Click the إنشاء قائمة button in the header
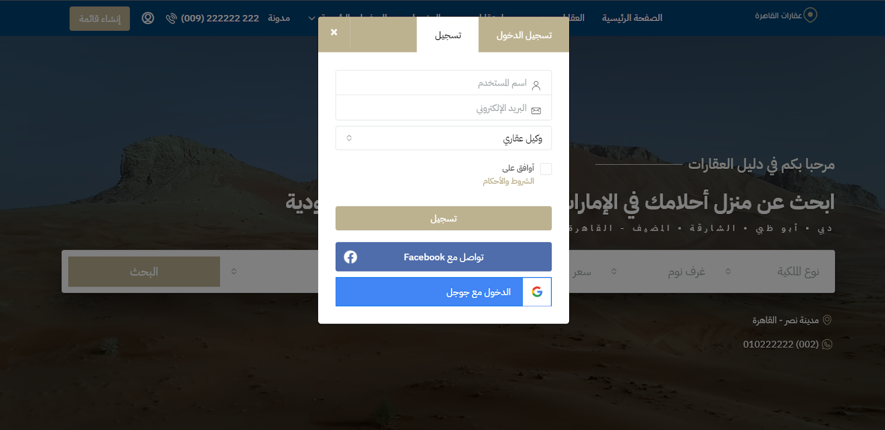Screen dimensions: 885x430 coord(100,19)
